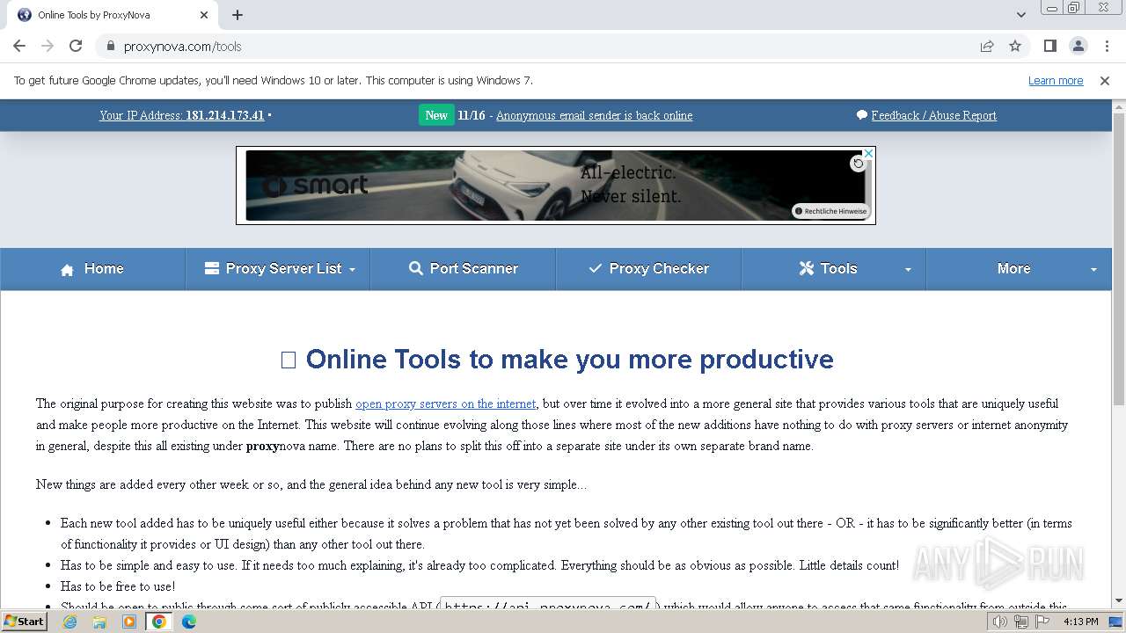Image resolution: width=1126 pixels, height=633 pixels.
Task: Click the Home house icon
Action: pyautogui.click(x=67, y=270)
